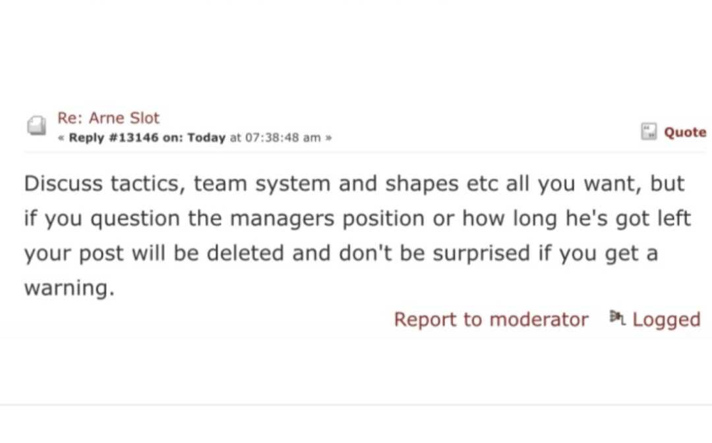
Task: Open the "Re: Arne Slot" subject link
Action: 108,118
